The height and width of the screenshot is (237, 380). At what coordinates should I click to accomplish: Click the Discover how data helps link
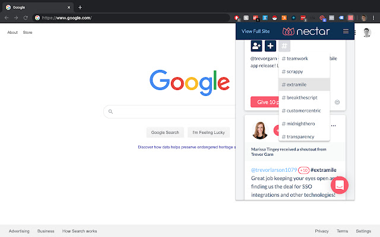pyautogui.click(x=186, y=147)
